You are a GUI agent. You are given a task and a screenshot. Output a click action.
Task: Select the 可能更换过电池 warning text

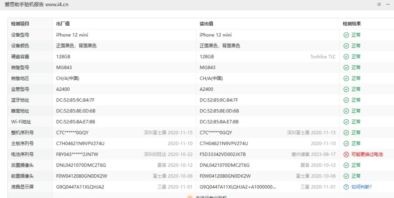(367, 154)
